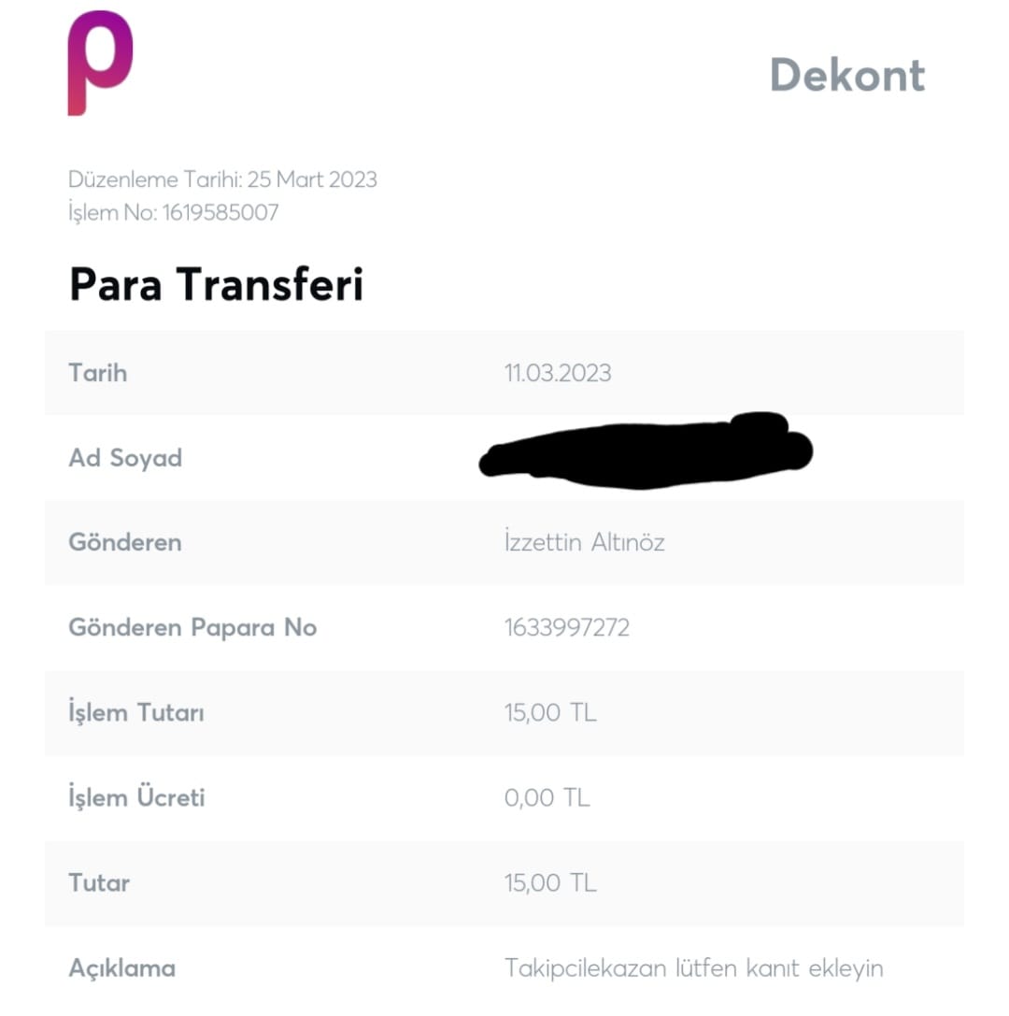The width and height of the screenshot is (1009, 1016).
Task: Click the Papara logo icon
Action: click(x=100, y=63)
